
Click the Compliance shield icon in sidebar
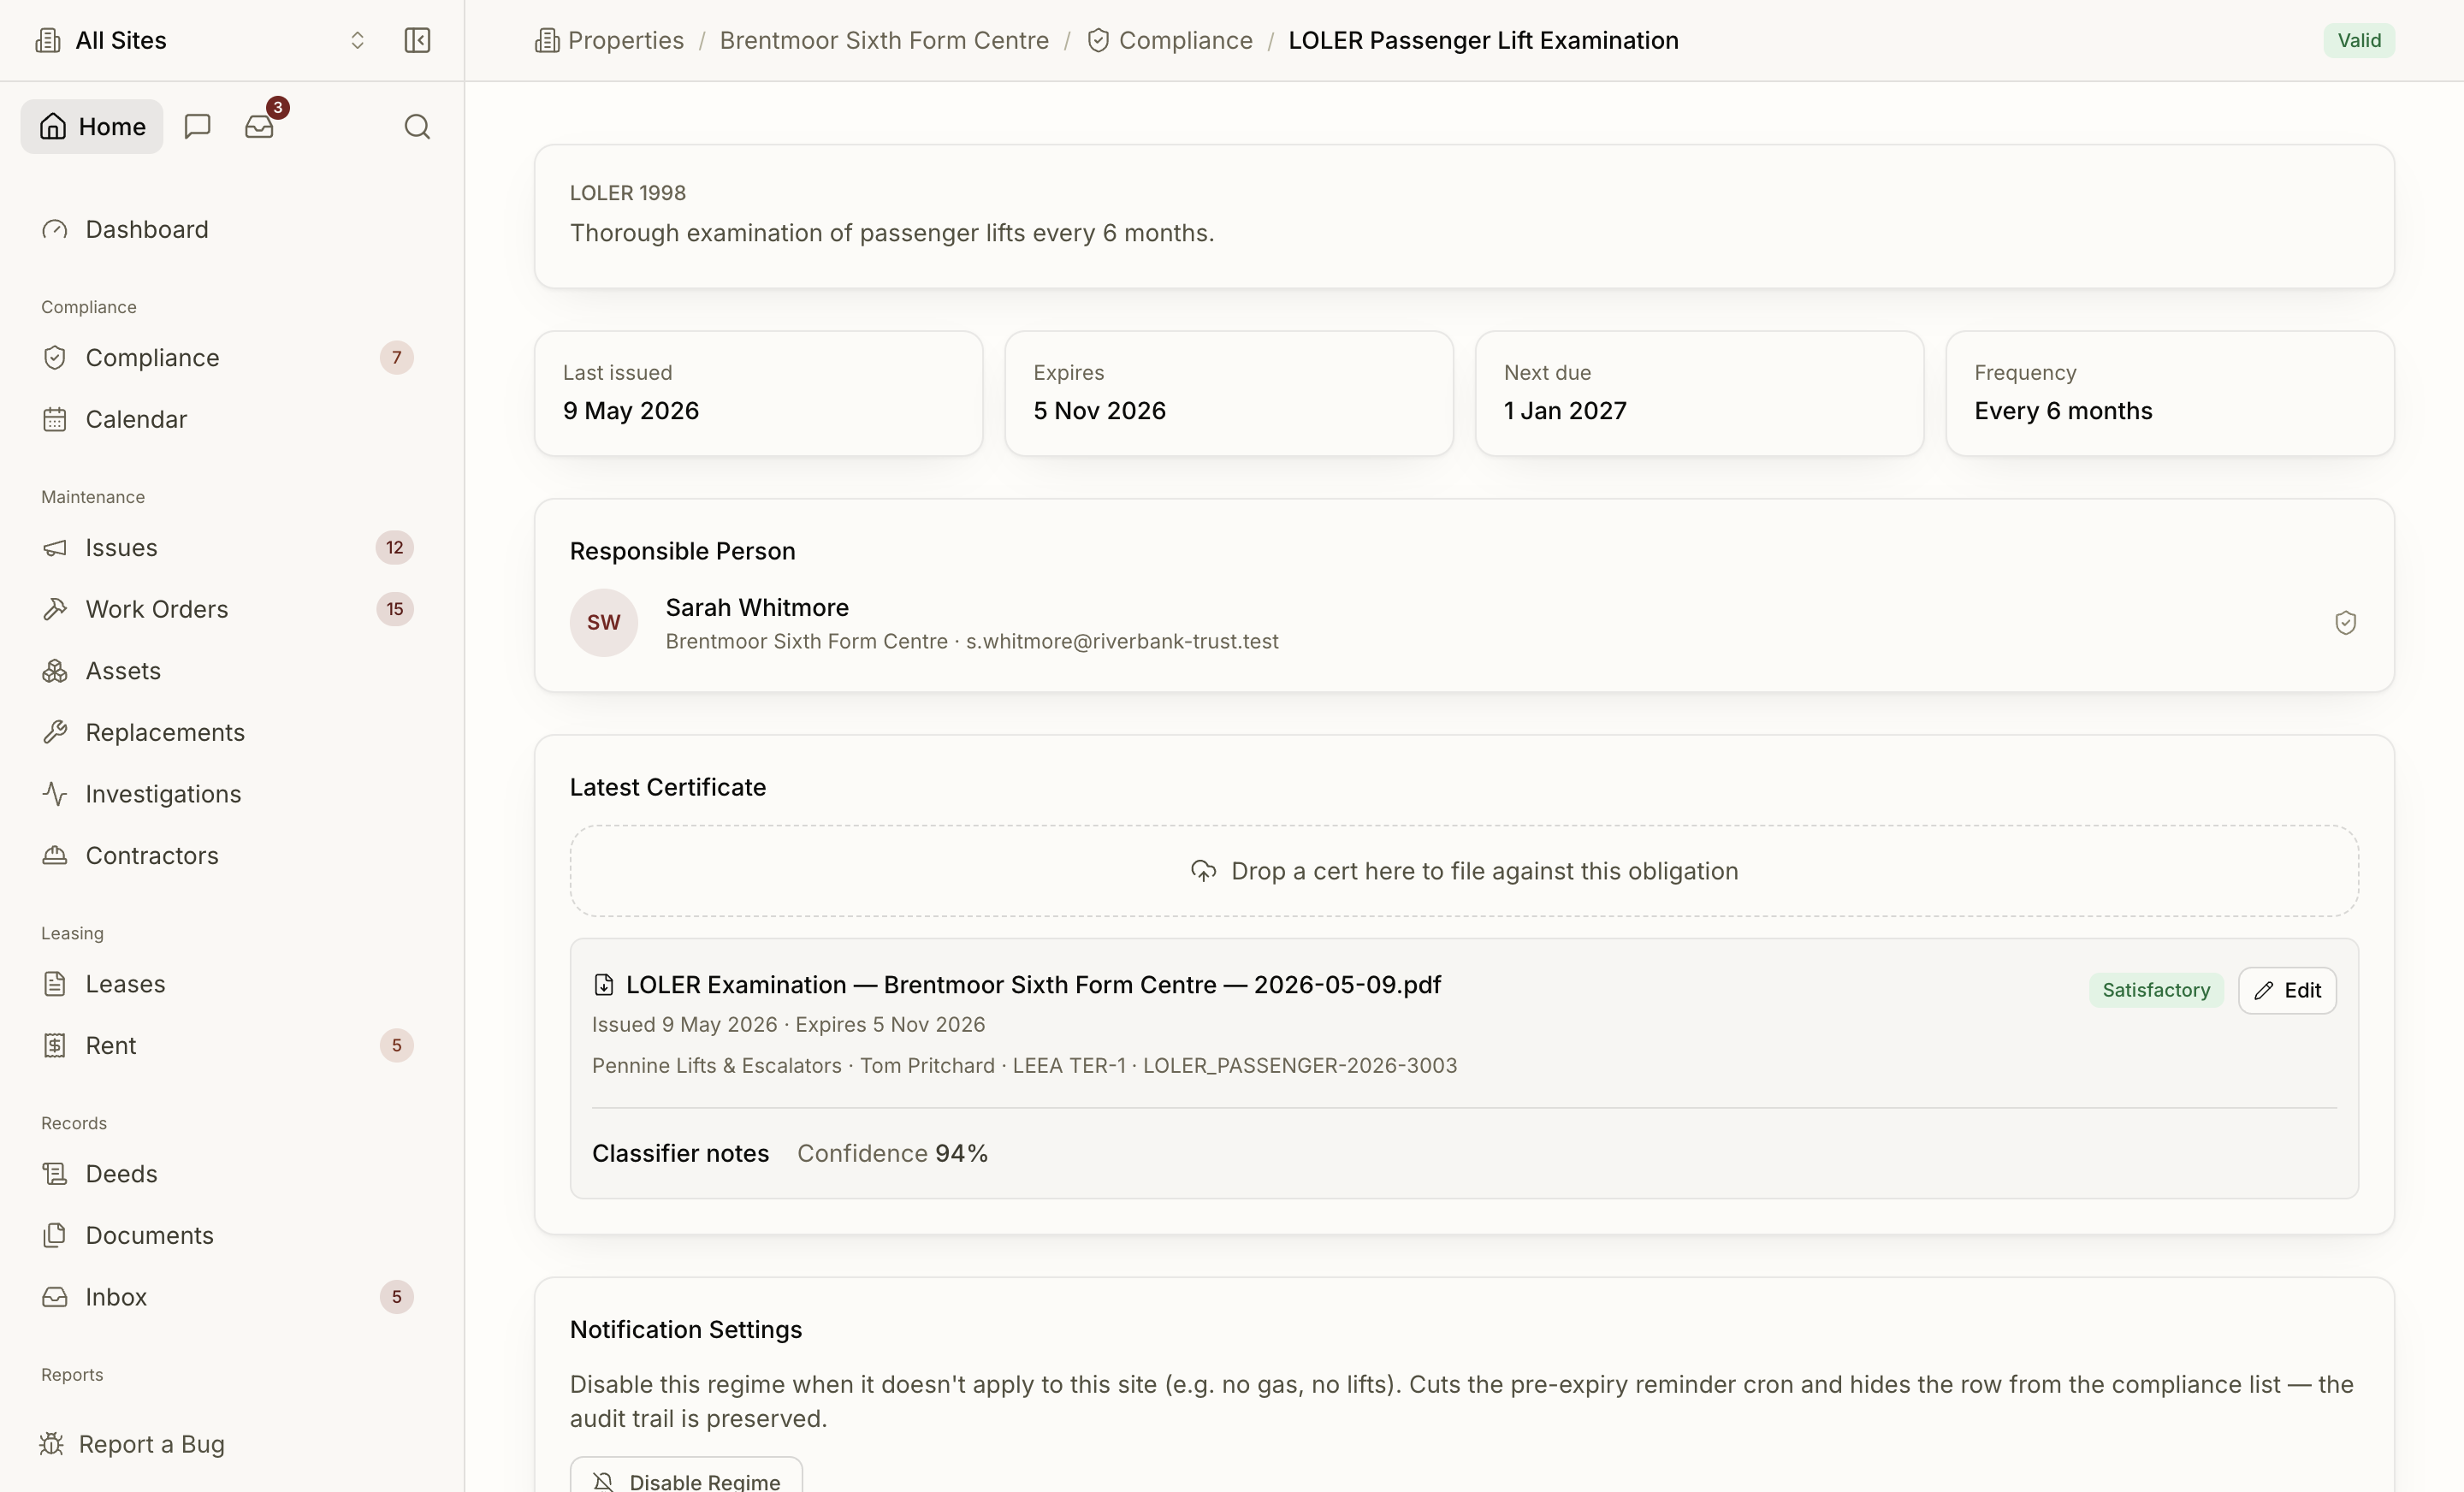click(x=55, y=357)
